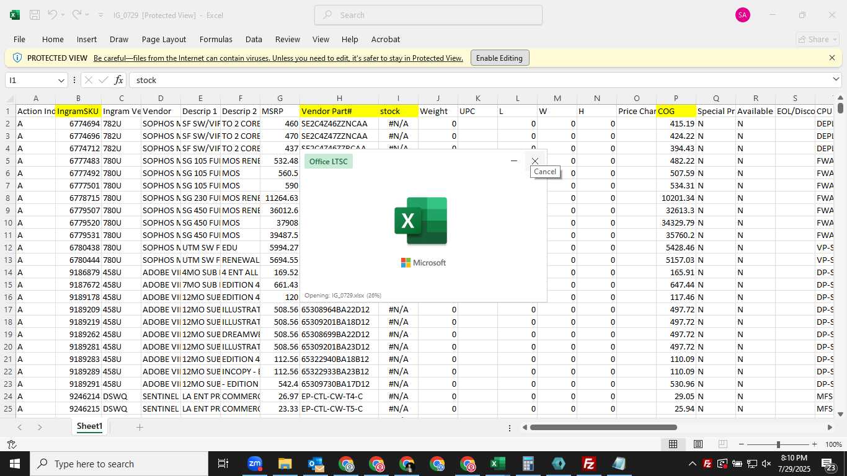Open the File menu
Screen dimensions: 847x476
tap(19, 39)
